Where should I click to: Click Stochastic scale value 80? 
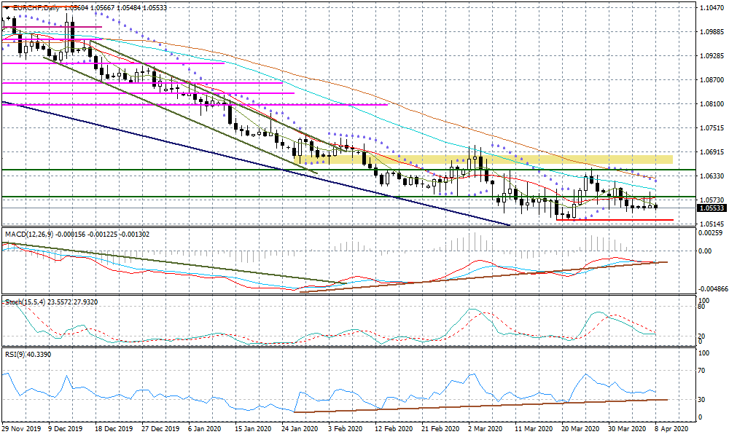point(703,307)
